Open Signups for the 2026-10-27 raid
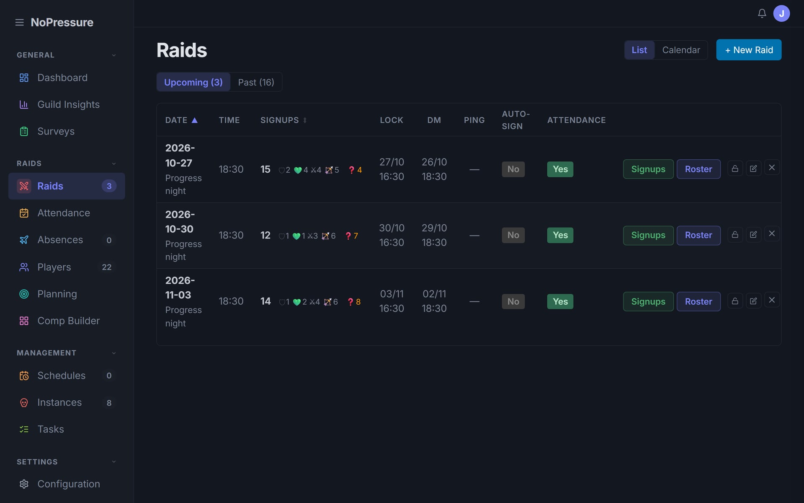This screenshot has width=804, height=503. pyautogui.click(x=648, y=169)
